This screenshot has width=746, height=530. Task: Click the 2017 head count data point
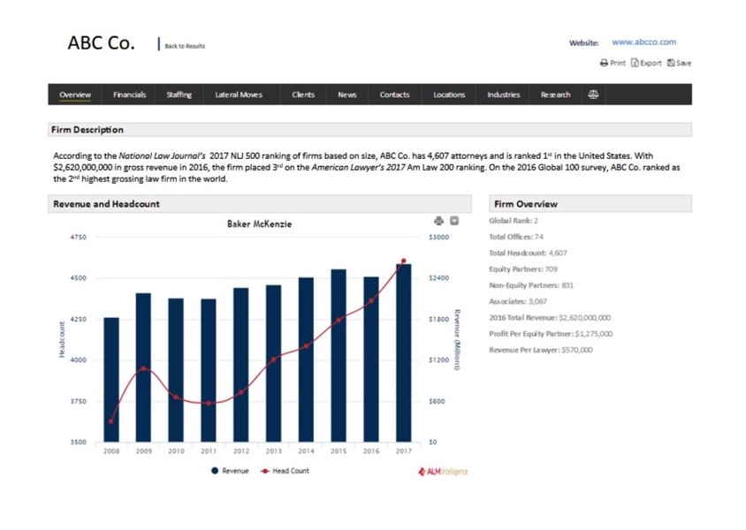[404, 261]
